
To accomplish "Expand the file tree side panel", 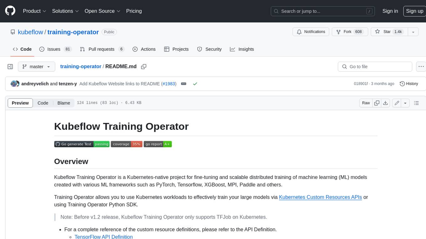I will 10,67.
